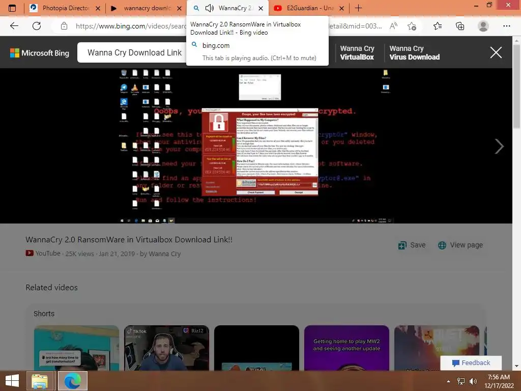Close the wannacry download tab
The width and height of the screenshot is (521, 391).
point(180,8)
